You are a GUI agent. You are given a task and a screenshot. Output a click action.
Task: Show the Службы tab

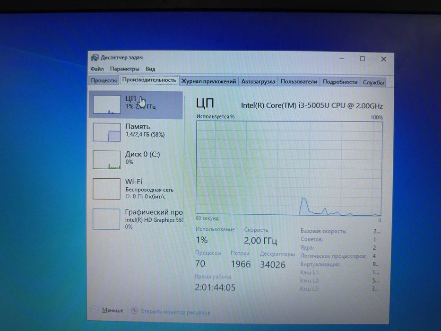(373, 82)
